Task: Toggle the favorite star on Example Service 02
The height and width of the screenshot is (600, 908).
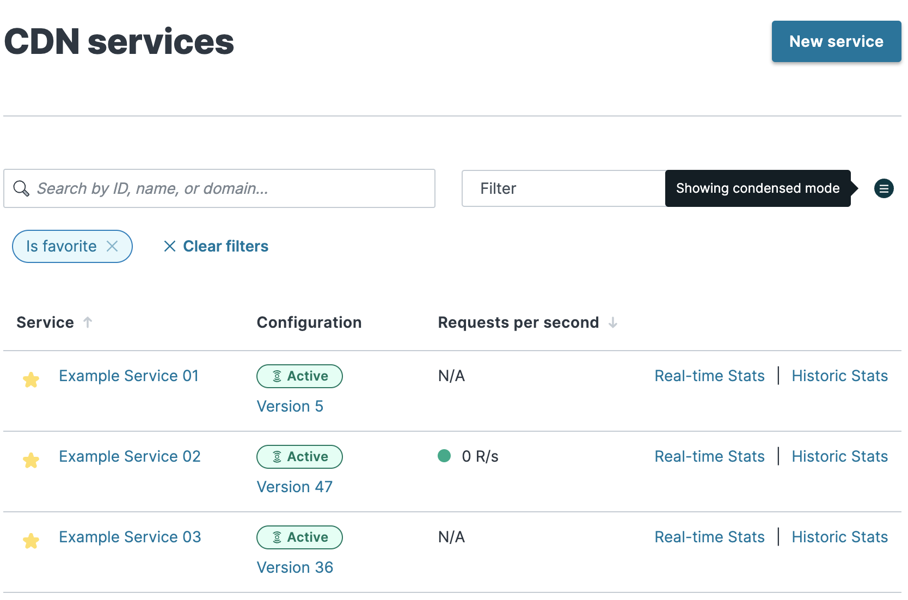Action: pos(31,460)
